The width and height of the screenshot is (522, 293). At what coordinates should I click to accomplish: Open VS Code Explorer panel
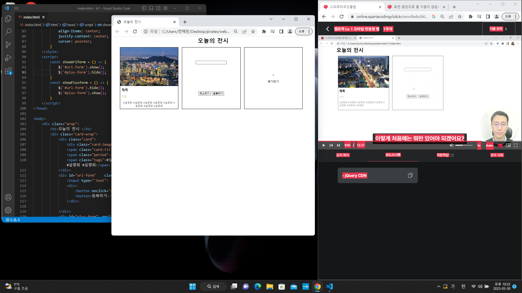tap(8, 19)
